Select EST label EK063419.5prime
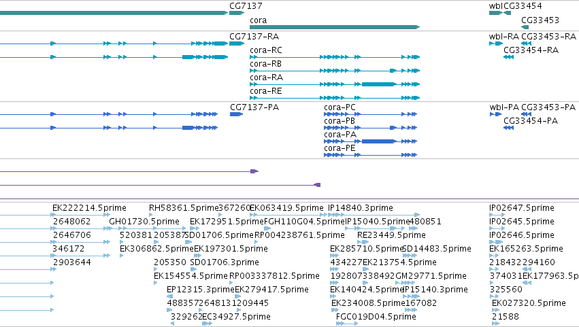The height and width of the screenshot is (327, 579). [286, 208]
